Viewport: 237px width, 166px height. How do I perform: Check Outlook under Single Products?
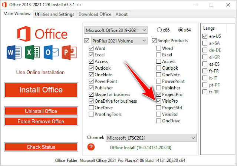158,68
